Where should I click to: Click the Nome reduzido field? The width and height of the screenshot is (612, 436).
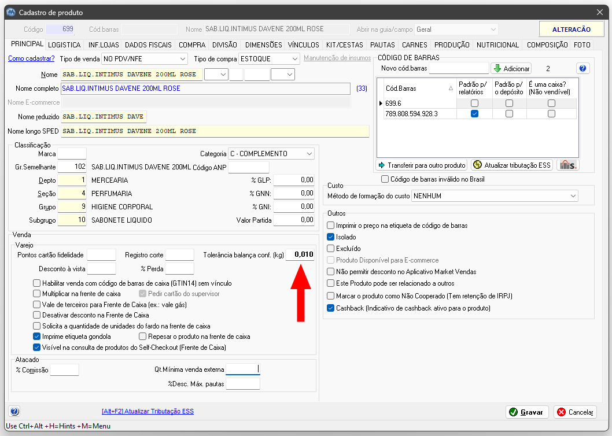(104, 117)
